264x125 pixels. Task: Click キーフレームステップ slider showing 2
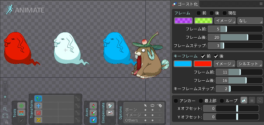pyautogui.click(x=239, y=89)
